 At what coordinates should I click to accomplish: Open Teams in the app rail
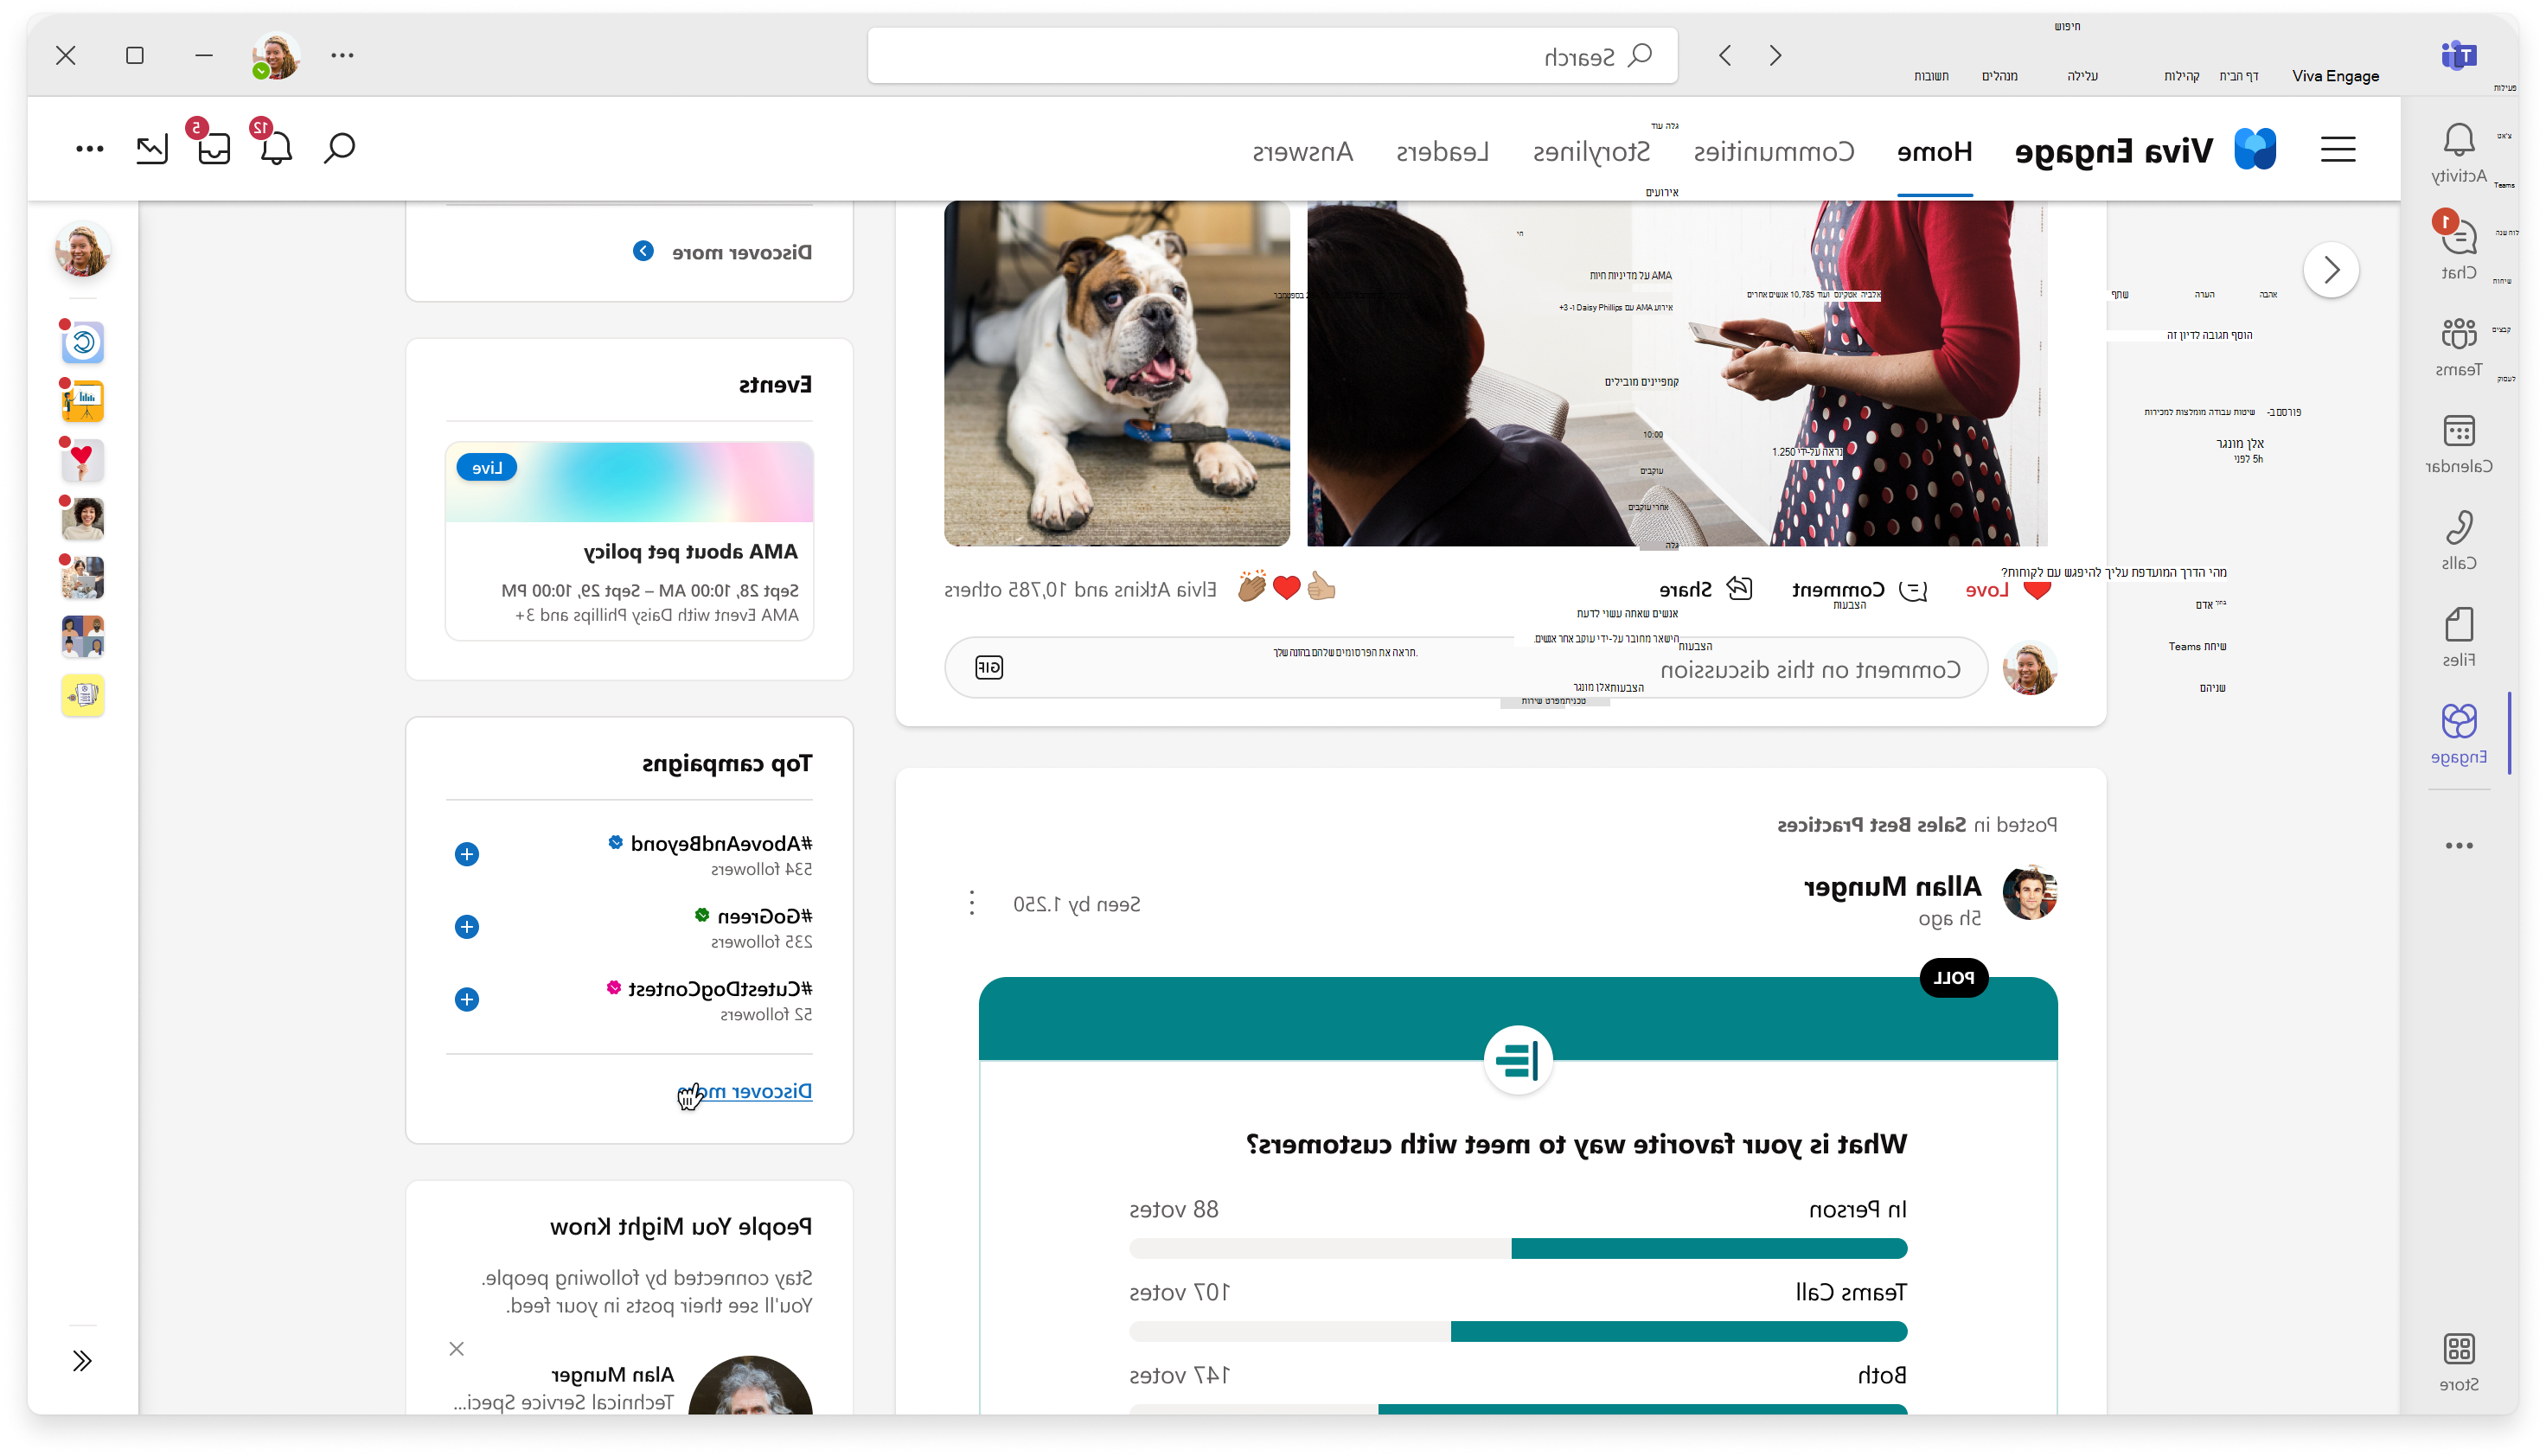coord(2458,347)
